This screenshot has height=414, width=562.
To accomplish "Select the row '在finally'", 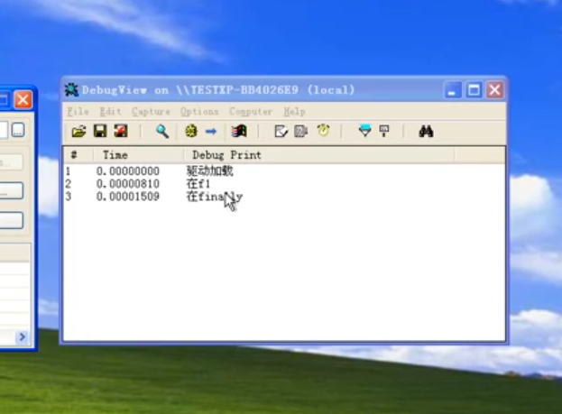I will point(284,197).
